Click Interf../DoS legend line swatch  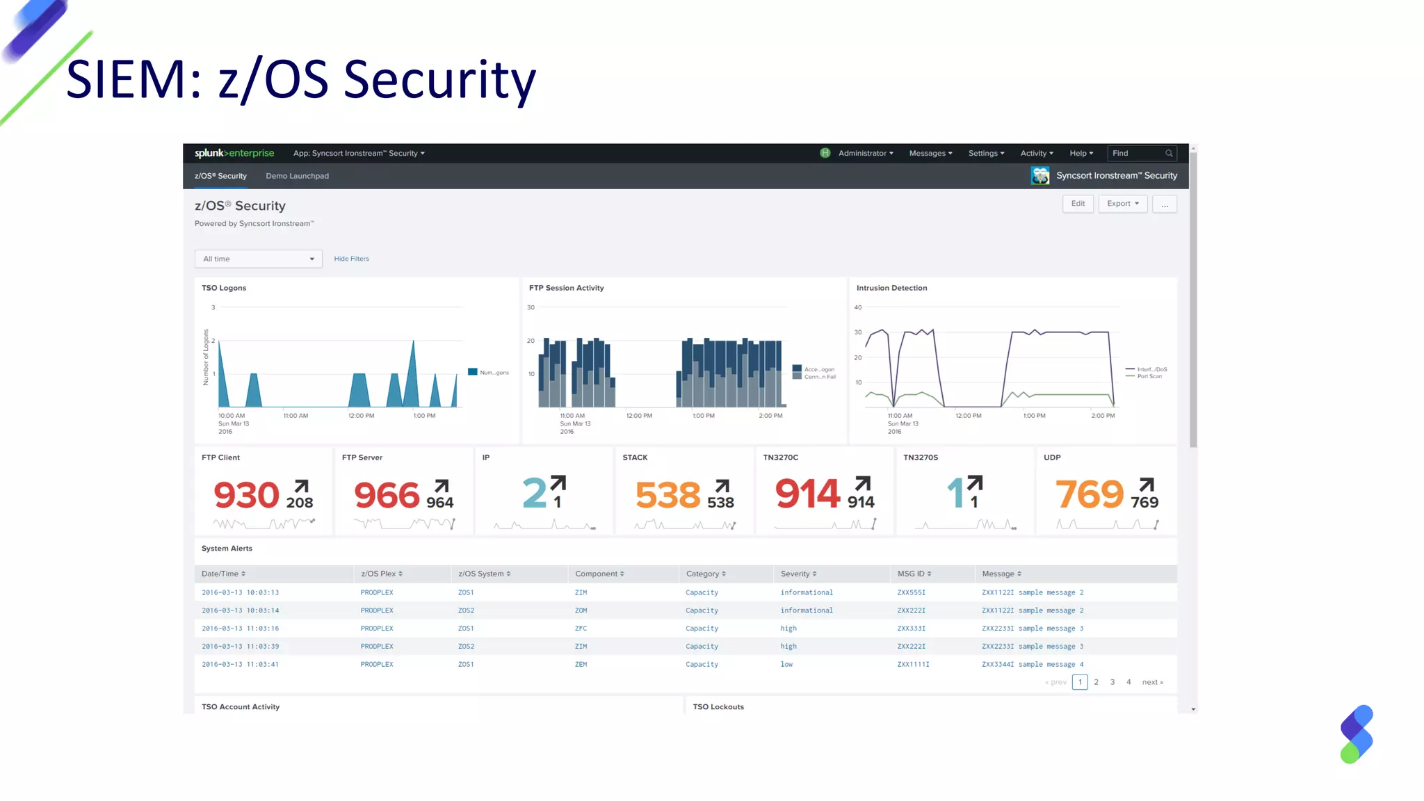click(1130, 369)
